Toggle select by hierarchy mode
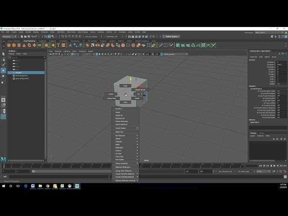Screen dimensions: 288x216 click(x=46, y=36)
